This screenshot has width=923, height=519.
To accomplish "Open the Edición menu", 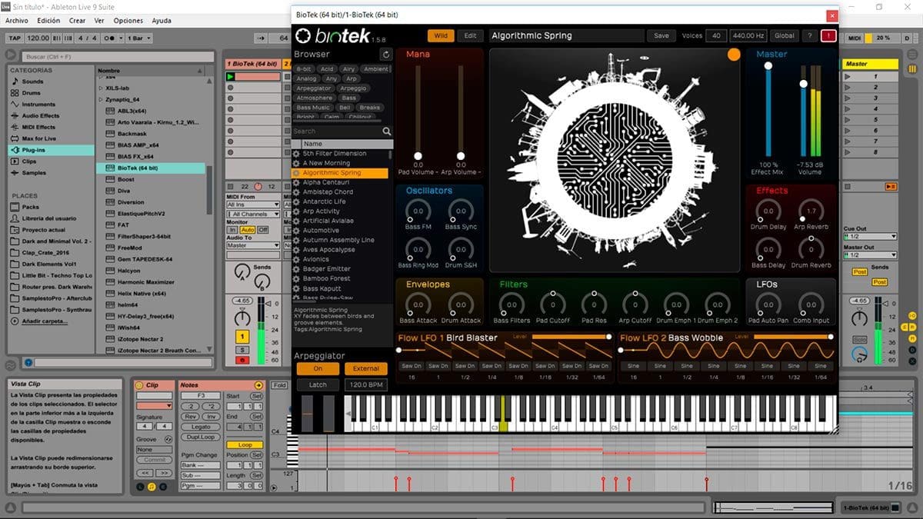I will [48, 21].
